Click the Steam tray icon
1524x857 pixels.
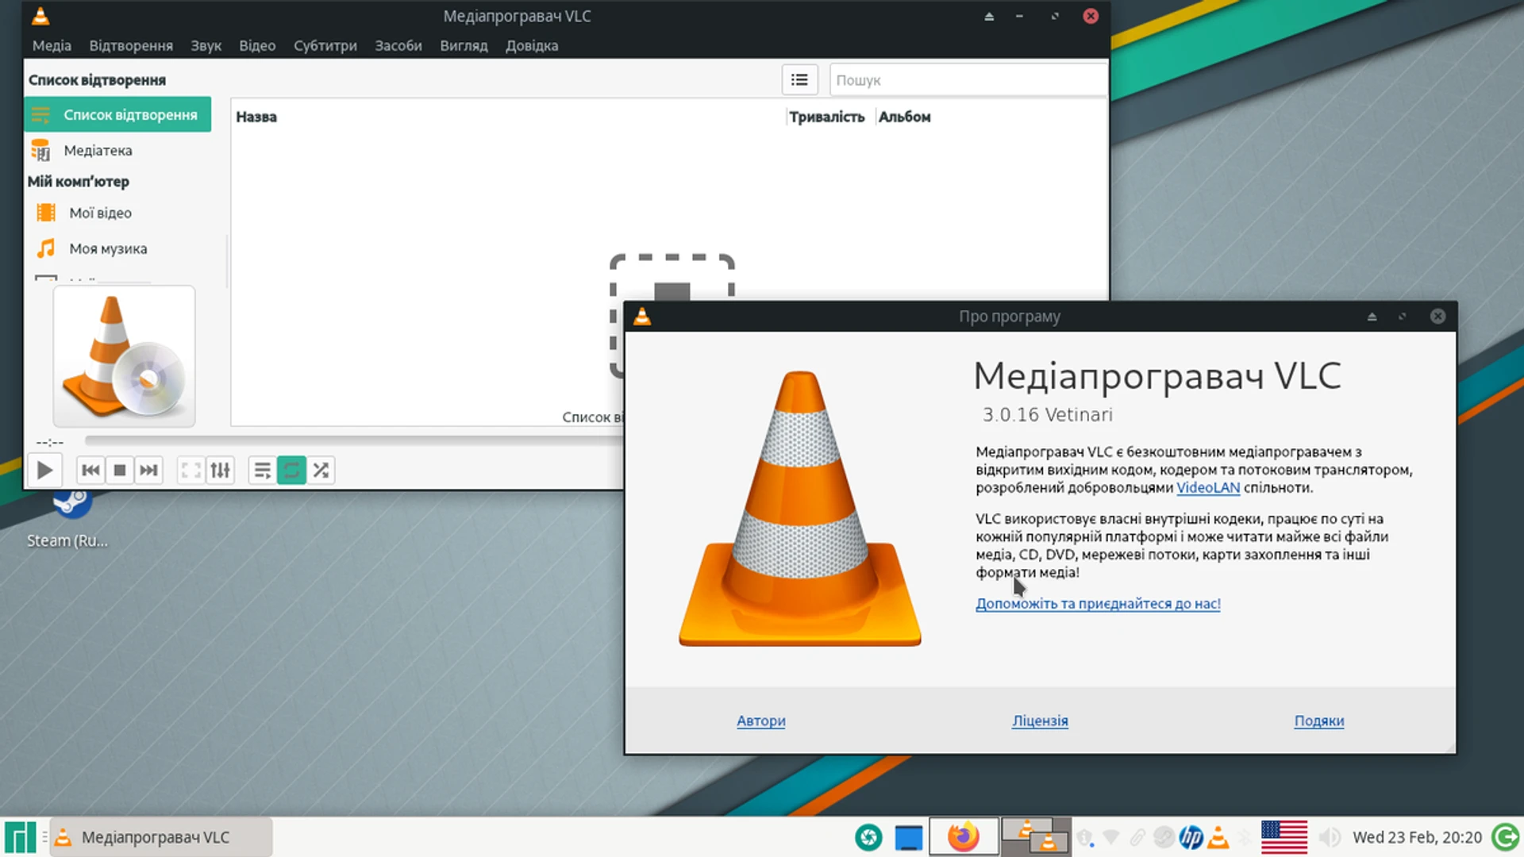pos(1164,837)
